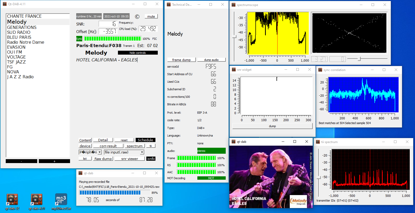Toggle the Detail window
The image size is (415, 213).
click(103, 140)
